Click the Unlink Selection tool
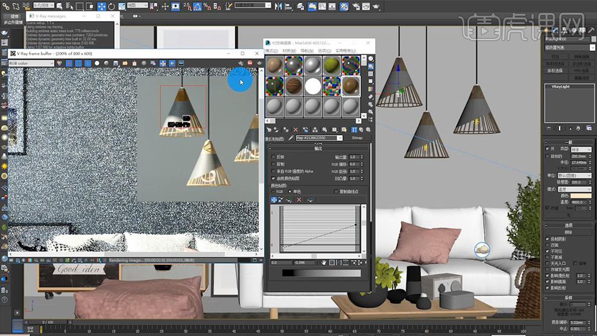The image size is (597, 336). click(16, 6)
